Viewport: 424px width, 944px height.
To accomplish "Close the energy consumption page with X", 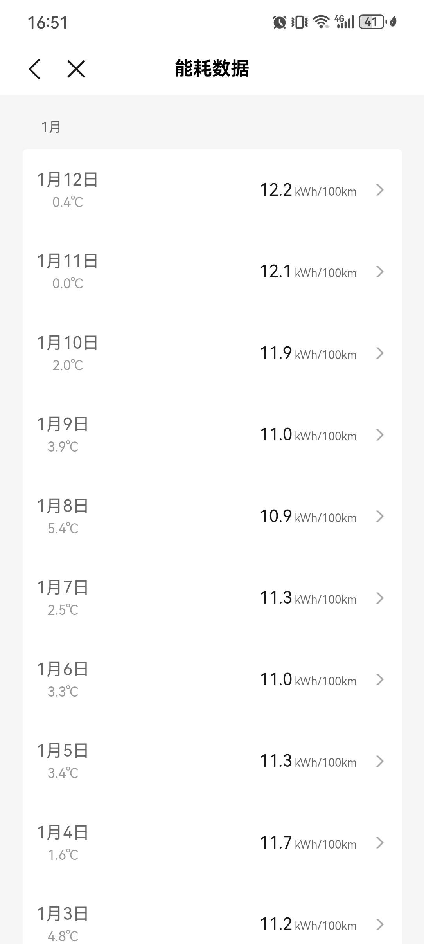I will (76, 69).
